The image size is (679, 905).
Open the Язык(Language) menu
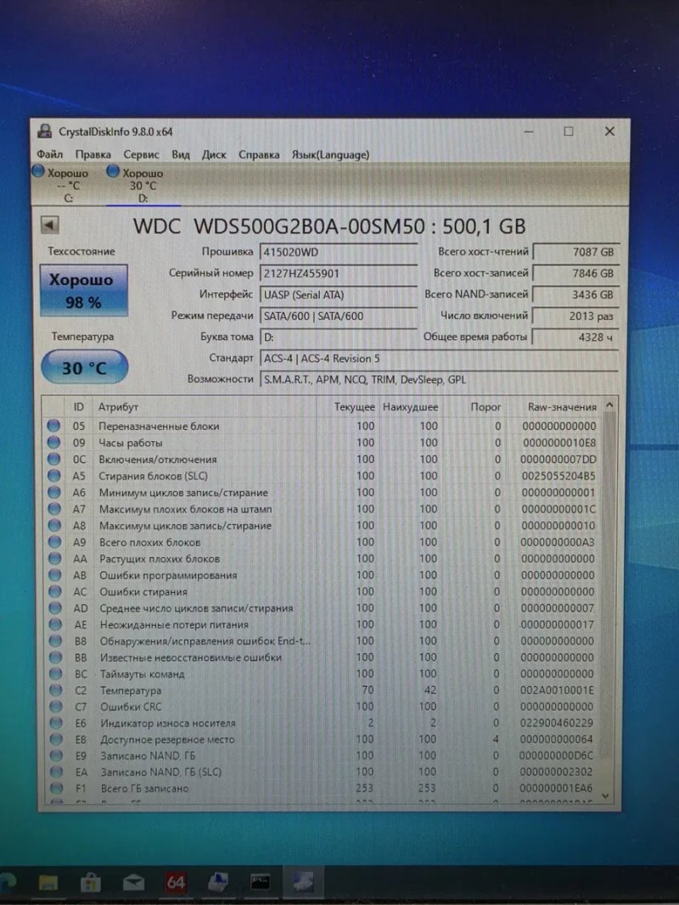point(330,154)
